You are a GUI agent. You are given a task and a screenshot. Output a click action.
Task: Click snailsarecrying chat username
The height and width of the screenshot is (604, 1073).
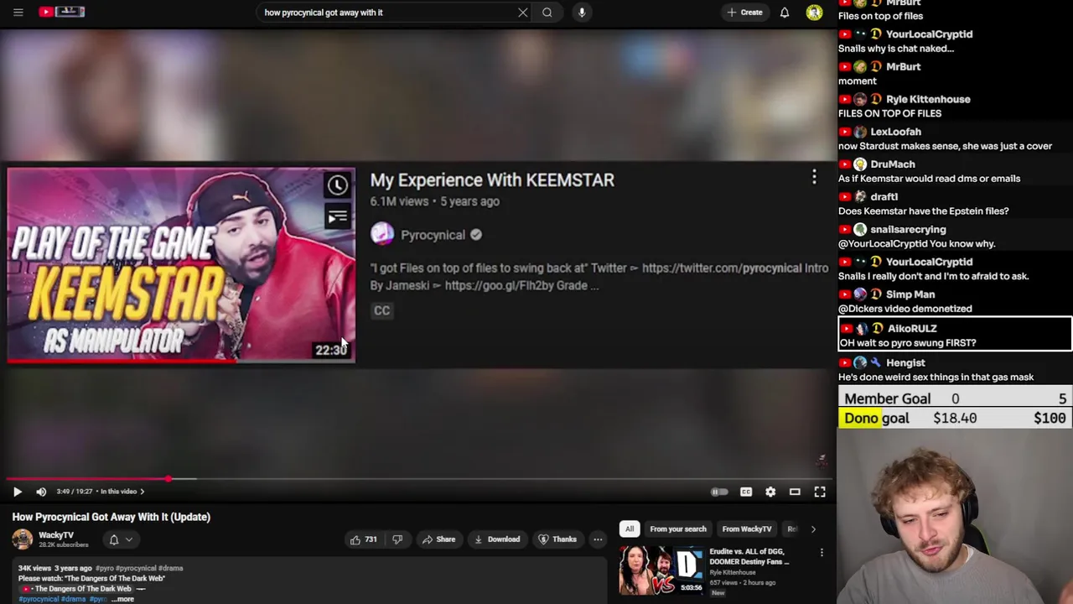pos(908,229)
